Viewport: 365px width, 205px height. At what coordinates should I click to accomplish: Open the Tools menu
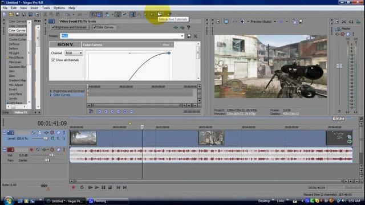tap(46, 8)
